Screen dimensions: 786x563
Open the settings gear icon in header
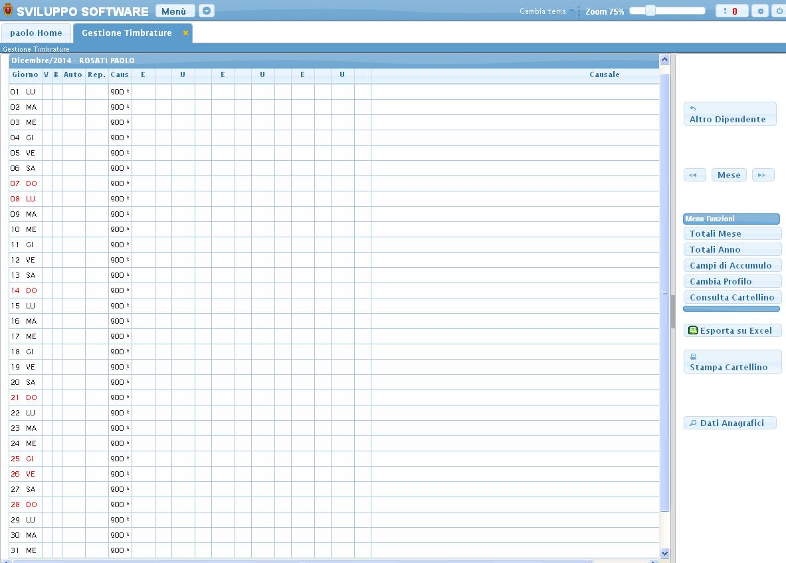[761, 11]
